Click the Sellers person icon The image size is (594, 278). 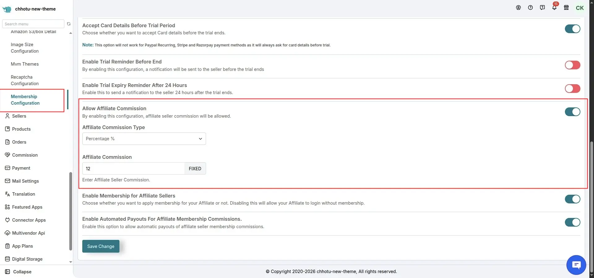pyautogui.click(x=7, y=116)
